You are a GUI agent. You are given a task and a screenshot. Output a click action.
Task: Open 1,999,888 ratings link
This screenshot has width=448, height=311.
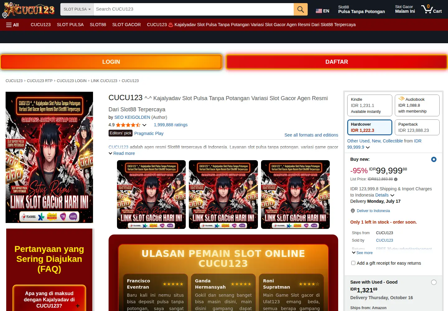coord(171,125)
